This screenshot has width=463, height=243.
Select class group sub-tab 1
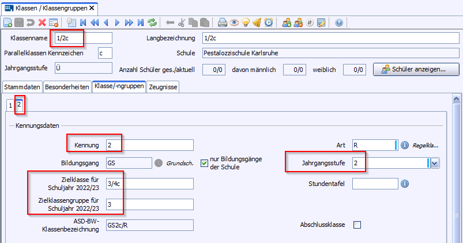click(x=10, y=106)
